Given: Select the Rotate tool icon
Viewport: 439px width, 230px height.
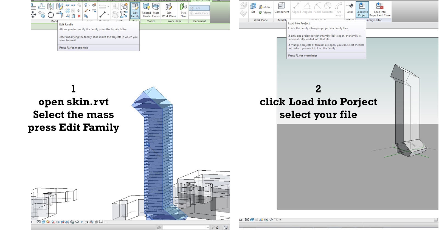Looking at the screenshot, I should tap(51, 14).
